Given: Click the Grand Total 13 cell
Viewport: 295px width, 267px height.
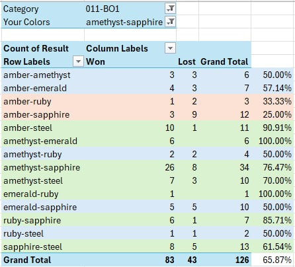Looking at the screenshot, I should [x=225, y=247].
